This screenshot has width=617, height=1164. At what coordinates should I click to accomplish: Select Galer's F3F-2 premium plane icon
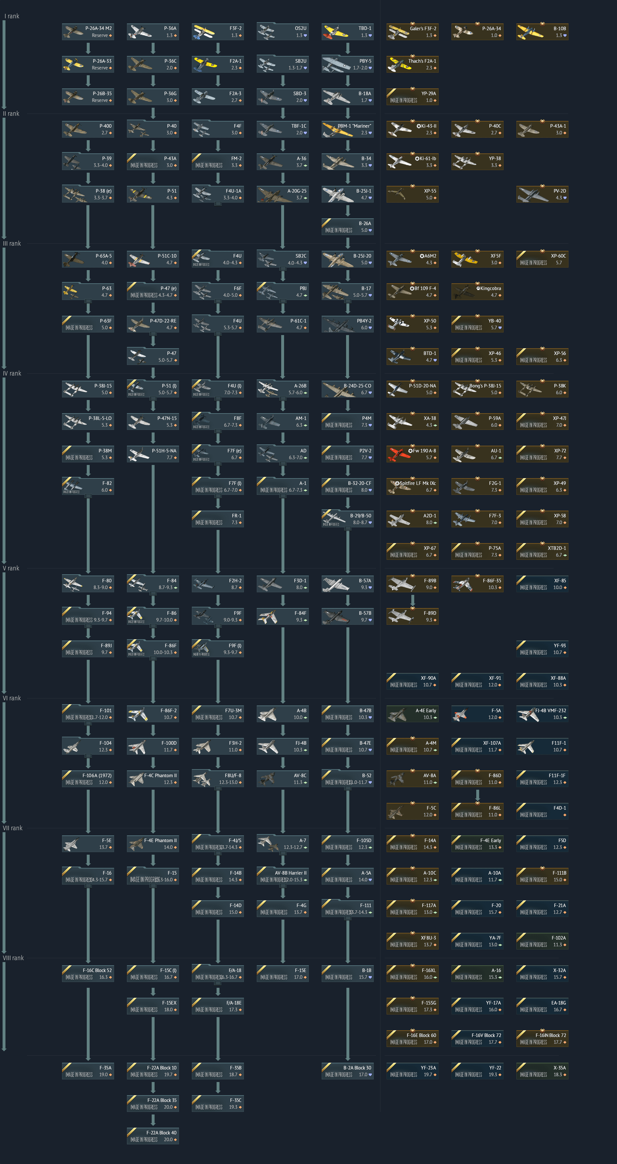pyautogui.click(x=398, y=32)
